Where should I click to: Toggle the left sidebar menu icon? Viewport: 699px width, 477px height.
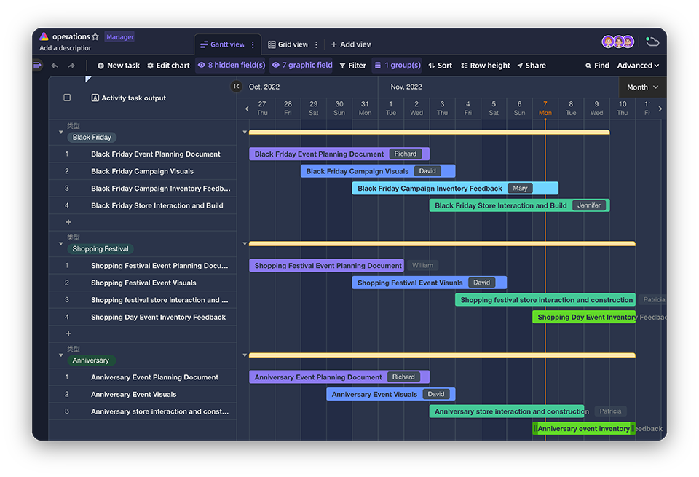coord(38,66)
